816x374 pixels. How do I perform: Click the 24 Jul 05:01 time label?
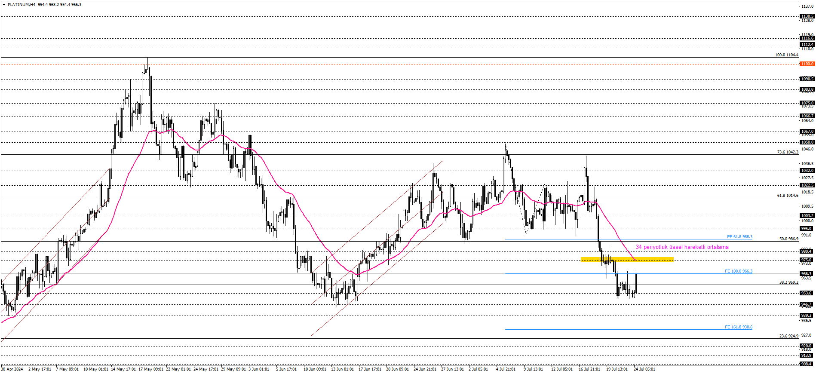(x=644, y=369)
